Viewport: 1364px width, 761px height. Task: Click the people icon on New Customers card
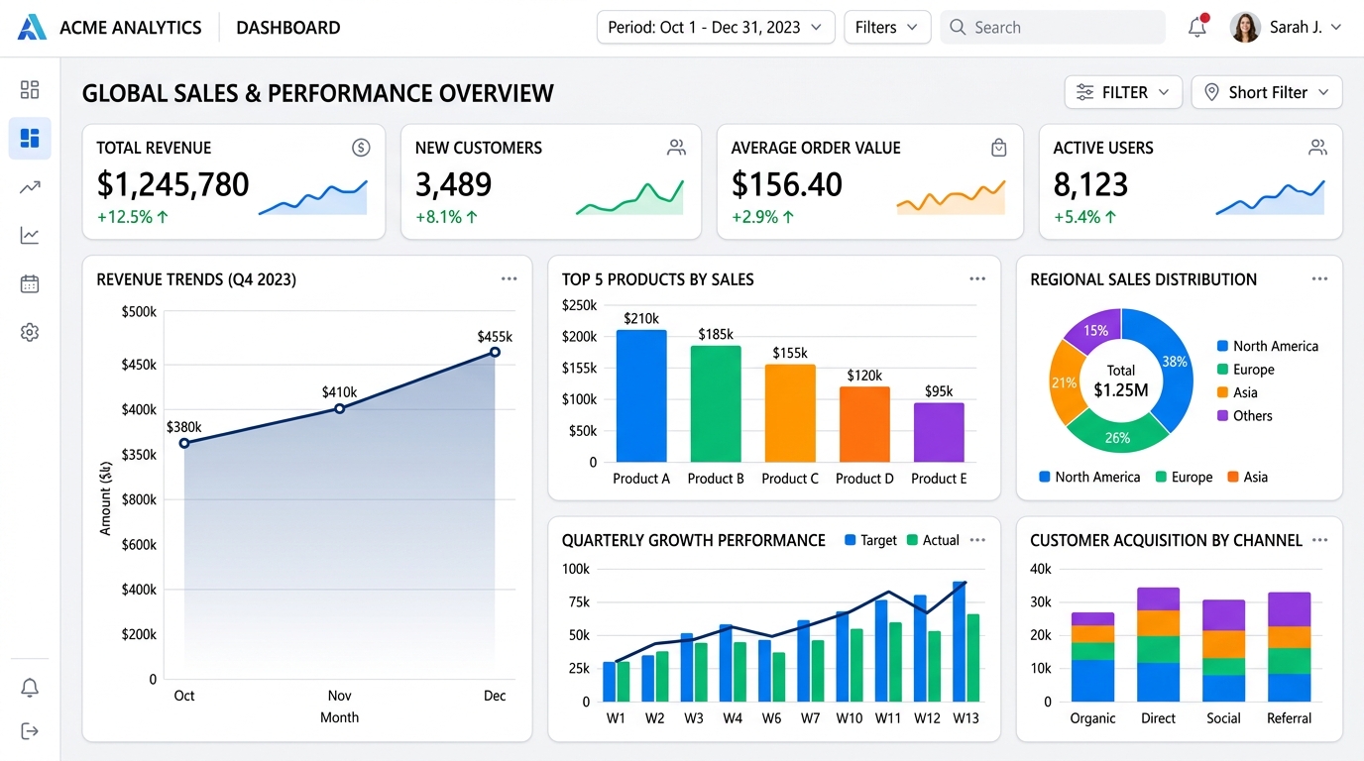[x=676, y=148]
